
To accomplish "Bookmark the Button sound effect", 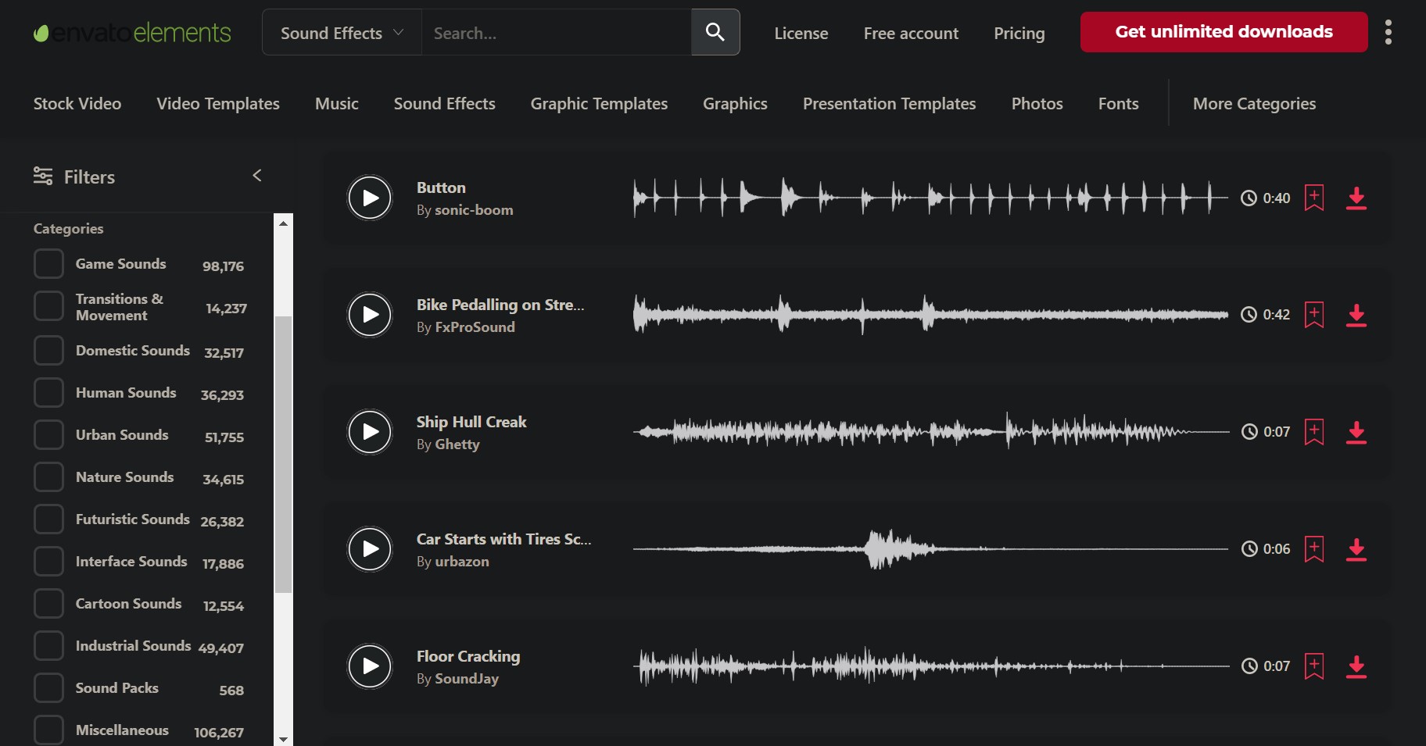I will pyautogui.click(x=1314, y=198).
